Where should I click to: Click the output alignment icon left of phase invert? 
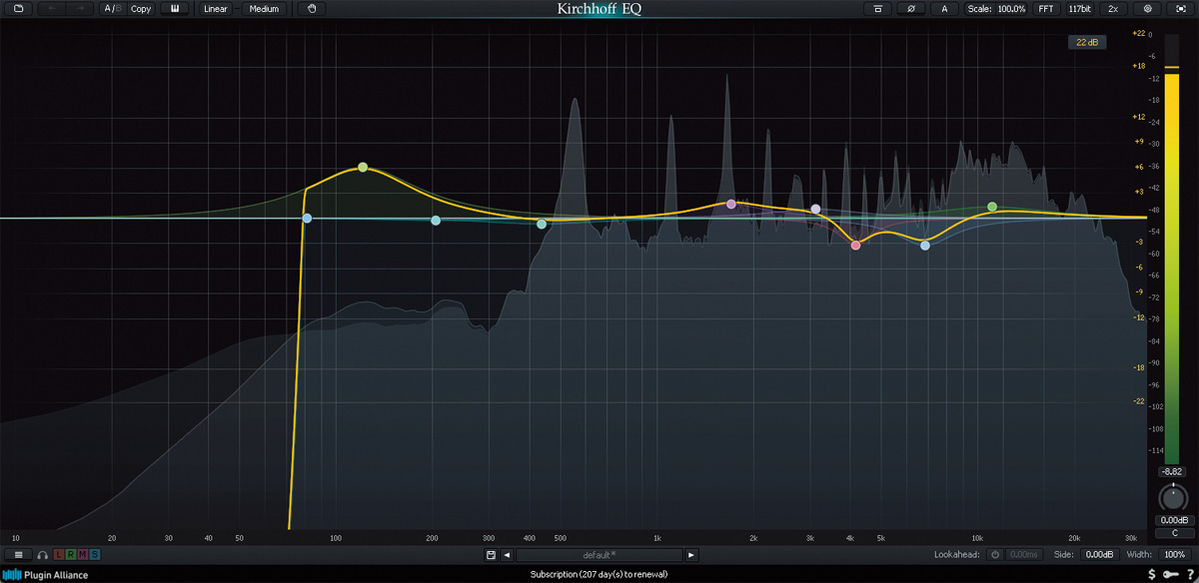[x=878, y=9]
